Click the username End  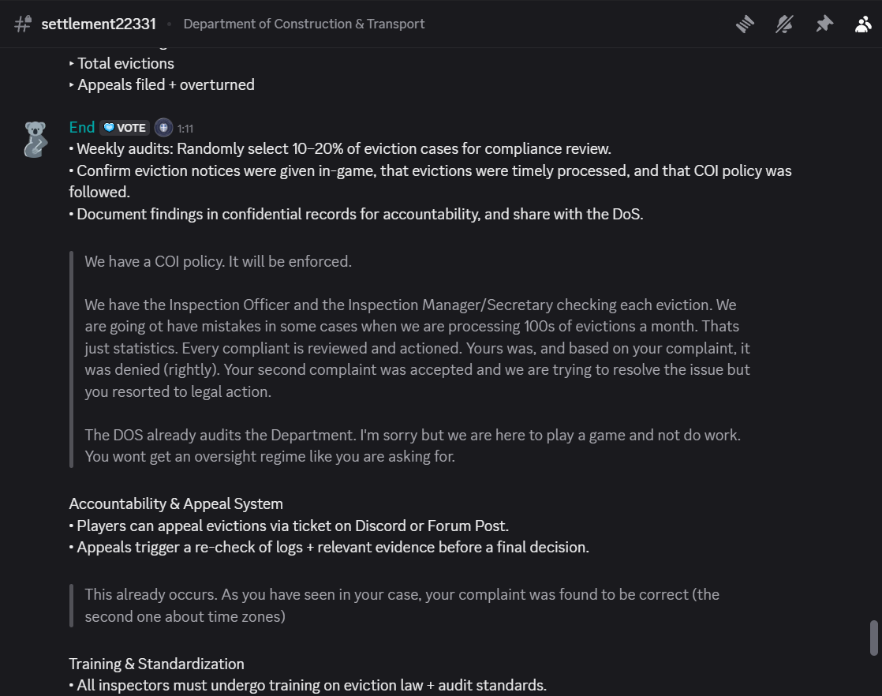(81, 128)
